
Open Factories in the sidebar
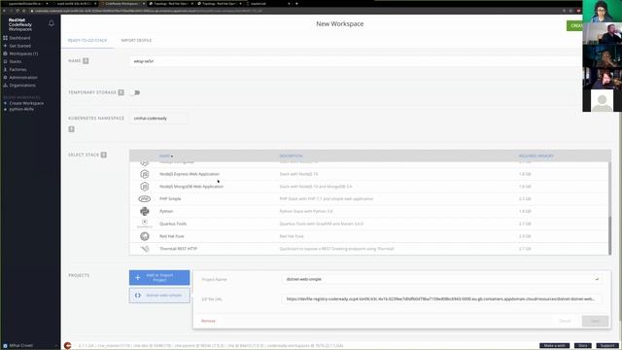pyautogui.click(x=17, y=69)
